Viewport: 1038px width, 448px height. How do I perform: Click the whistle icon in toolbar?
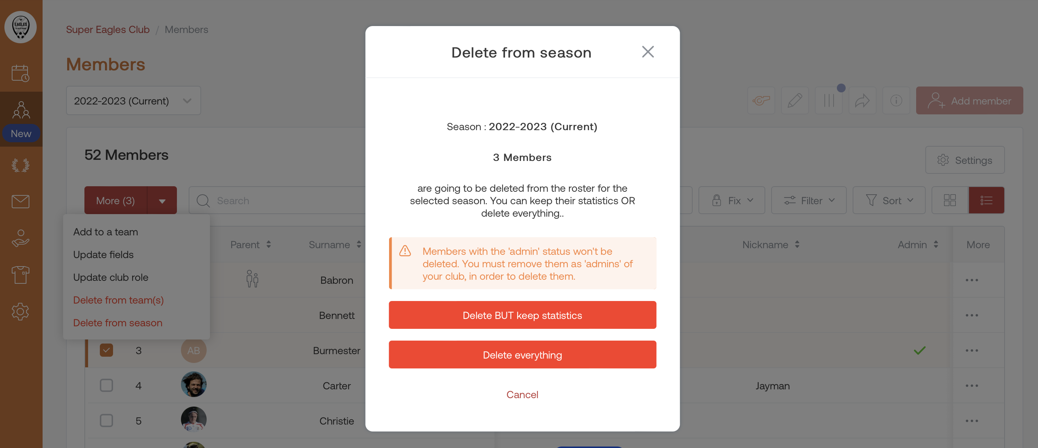761,100
